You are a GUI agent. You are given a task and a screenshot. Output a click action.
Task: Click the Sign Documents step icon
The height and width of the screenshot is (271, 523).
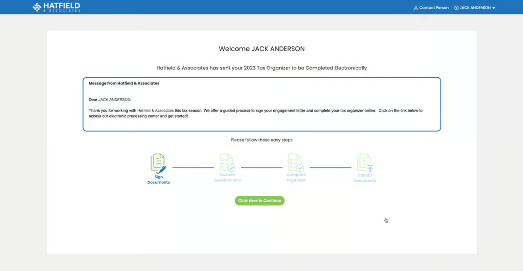(x=158, y=164)
